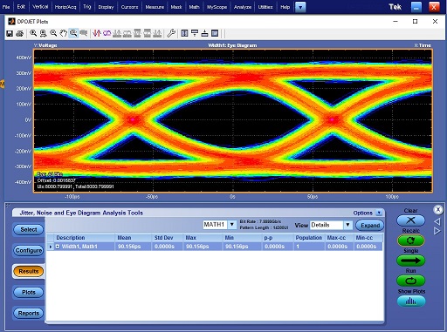
Task: Open the Measure menu
Action: point(155,7)
